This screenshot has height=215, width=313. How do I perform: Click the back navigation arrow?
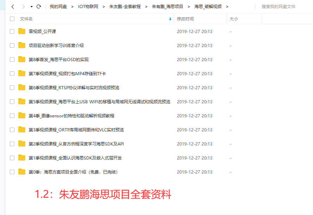(x=13, y=6)
